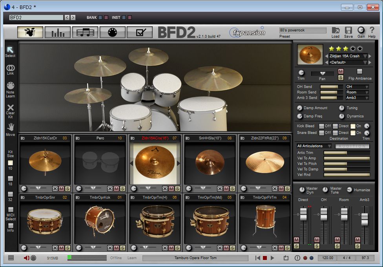Image resolution: width=383 pixels, height=267 pixels.
Task: Click the 80's powerrock preset name field
Action: [x=303, y=30]
